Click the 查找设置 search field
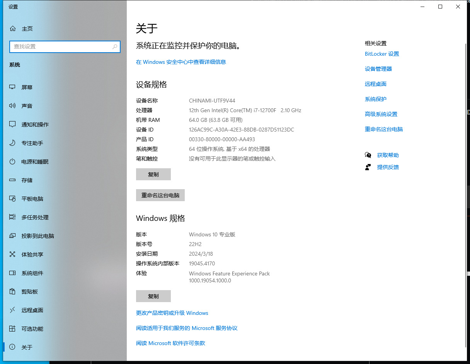The width and height of the screenshot is (470, 364). (65, 46)
